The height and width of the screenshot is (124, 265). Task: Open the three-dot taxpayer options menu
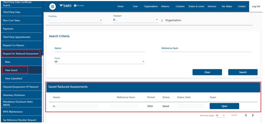pos(162,20)
